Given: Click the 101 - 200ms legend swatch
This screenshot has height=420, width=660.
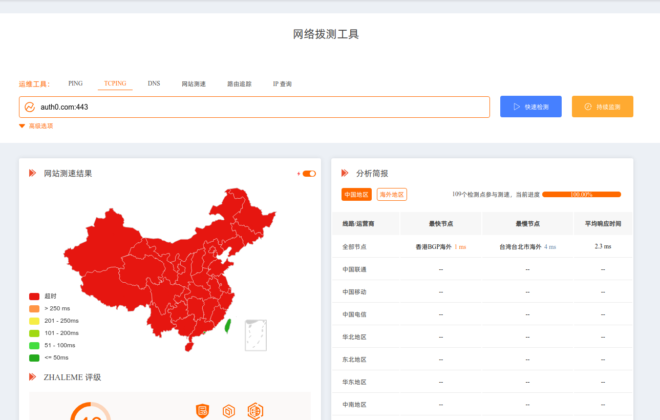Looking at the screenshot, I should point(34,333).
